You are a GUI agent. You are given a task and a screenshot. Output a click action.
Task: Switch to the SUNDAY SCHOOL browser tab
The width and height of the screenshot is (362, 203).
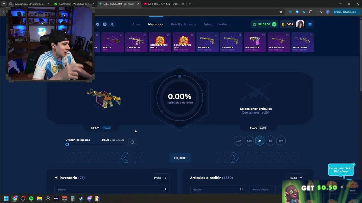point(164,4)
